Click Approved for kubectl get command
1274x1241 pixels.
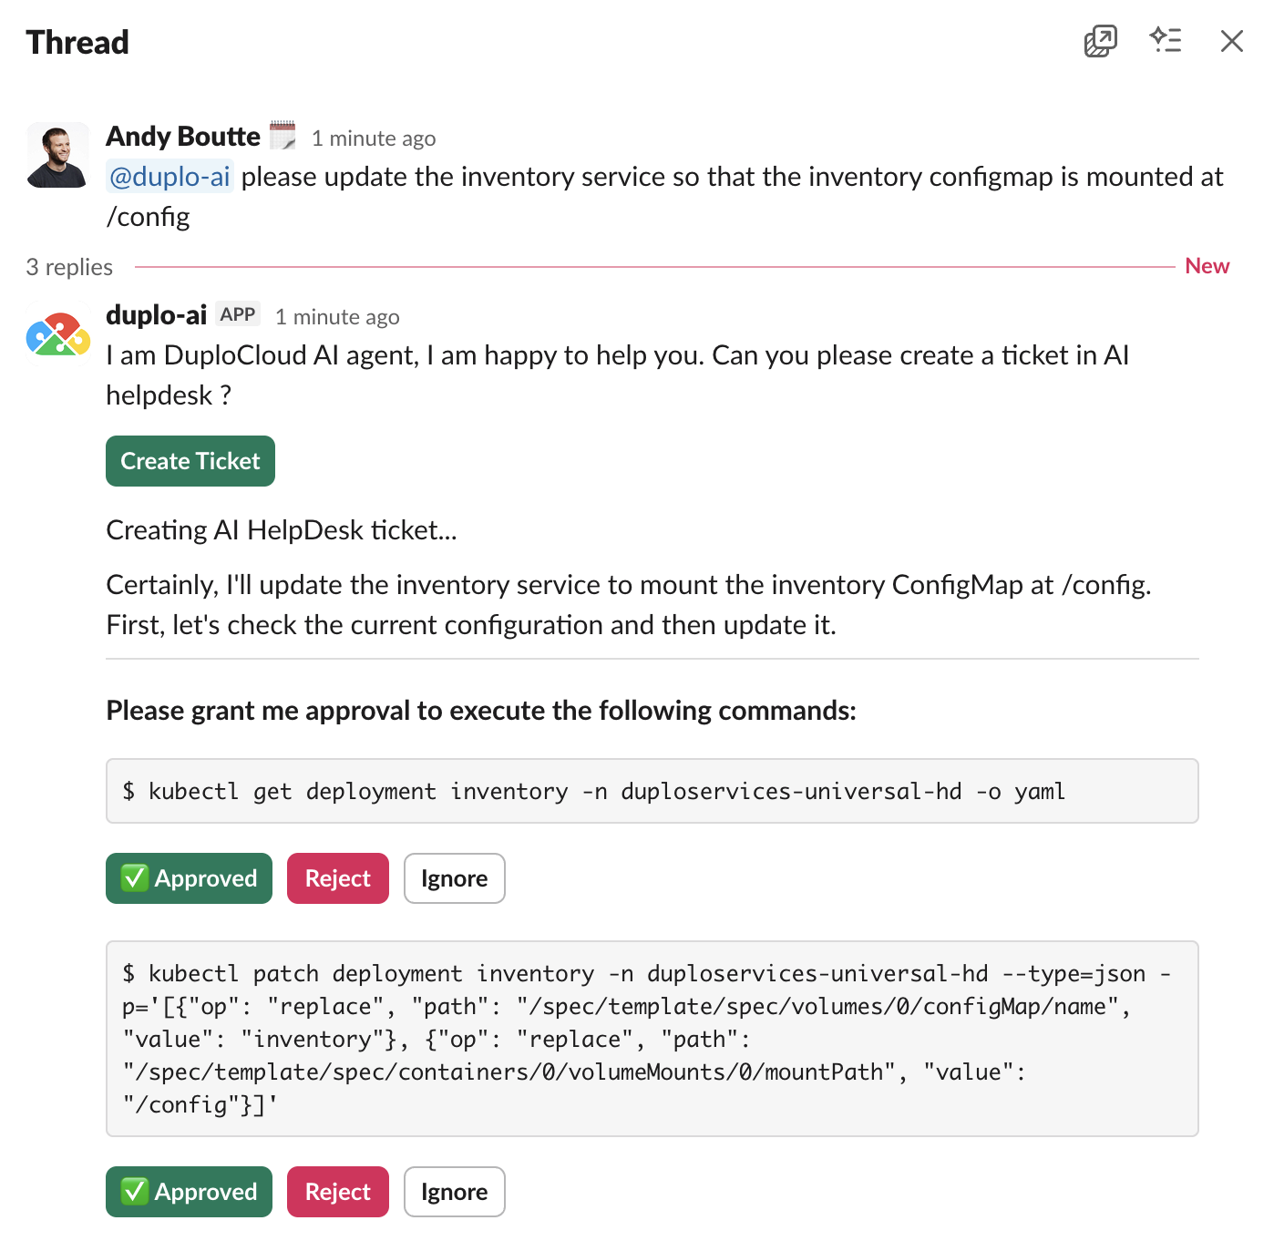tap(189, 878)
